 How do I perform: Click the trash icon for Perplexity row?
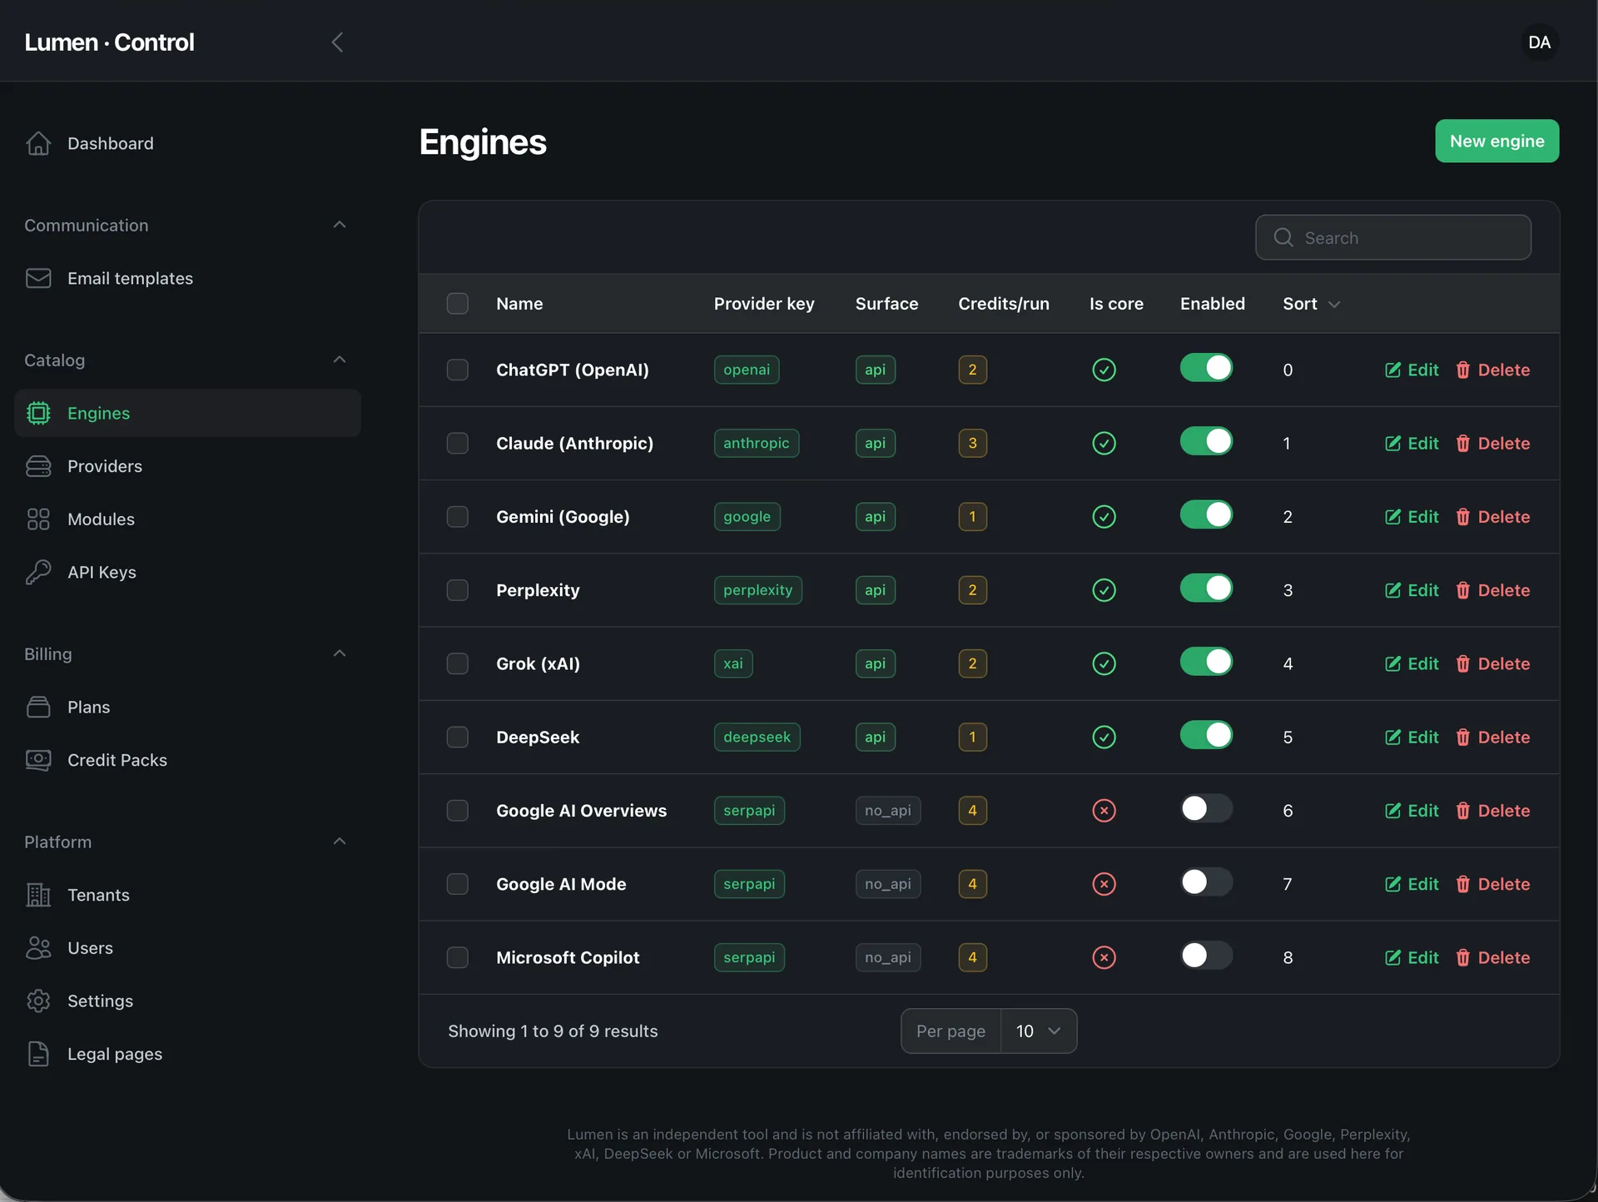click(1462, 590)
